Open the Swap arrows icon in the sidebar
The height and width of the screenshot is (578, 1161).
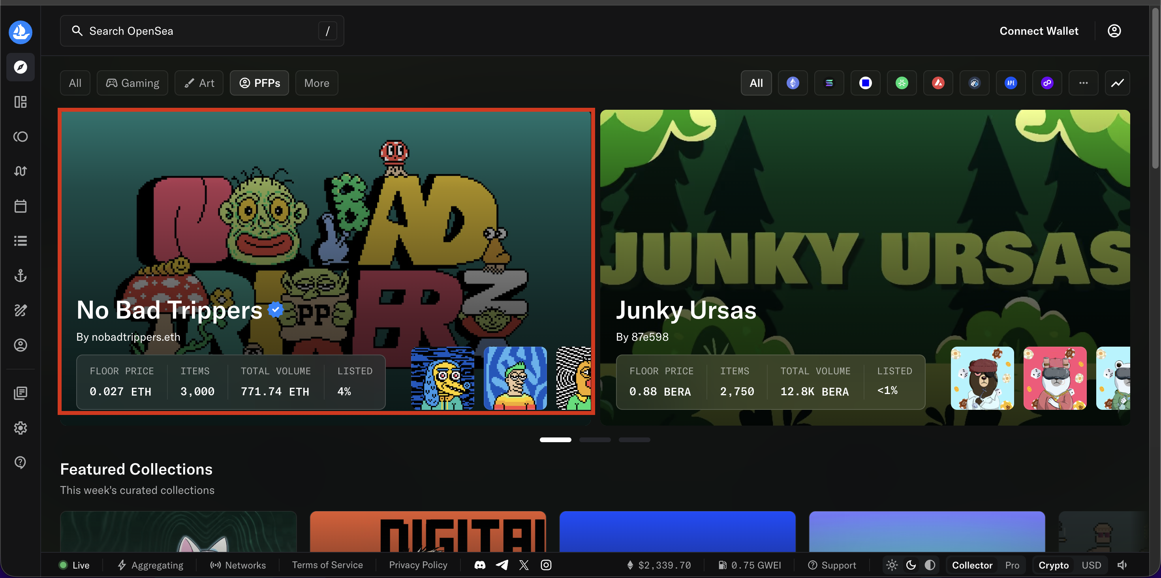(x=20, y=171)
